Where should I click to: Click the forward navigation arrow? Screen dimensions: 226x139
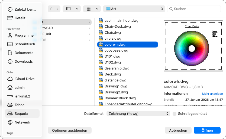point(57,9)
